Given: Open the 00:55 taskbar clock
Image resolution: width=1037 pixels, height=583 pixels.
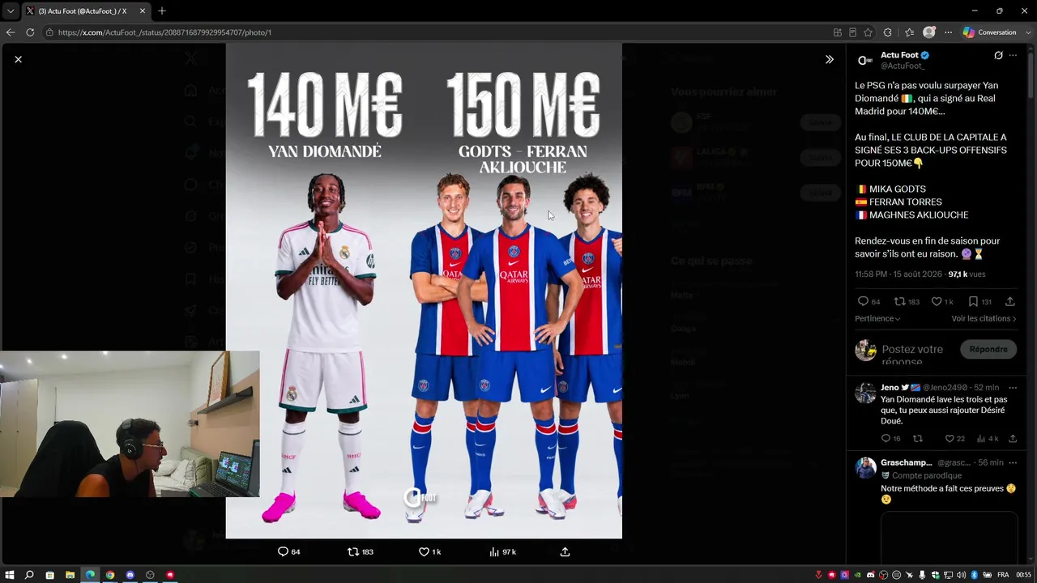Looking at the screenshot, I should pos(1024,575).
